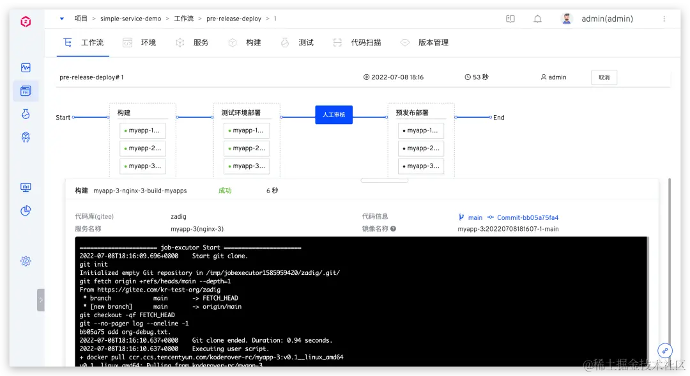The width and height of the screenshot is (690, 376).
Task: Go to 工作流 breadcrumb link
Action: (184, 19)
